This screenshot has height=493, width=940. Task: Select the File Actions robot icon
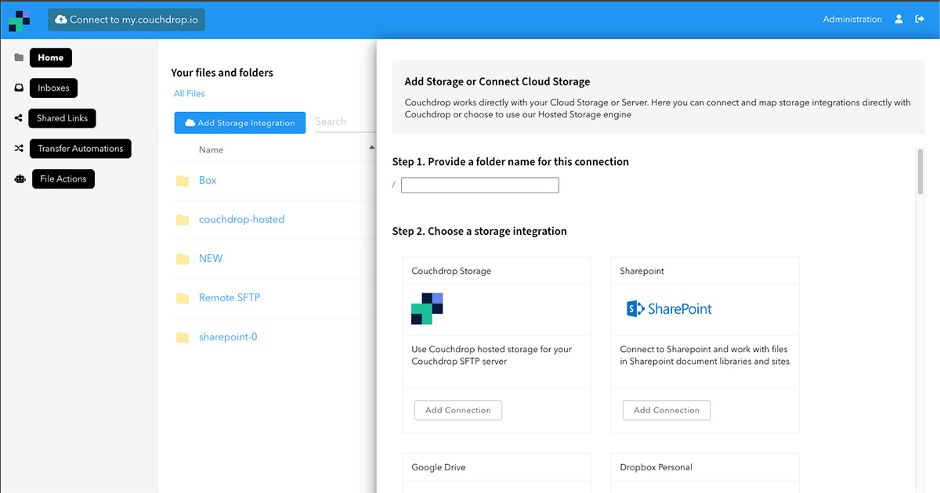[19, 178]
